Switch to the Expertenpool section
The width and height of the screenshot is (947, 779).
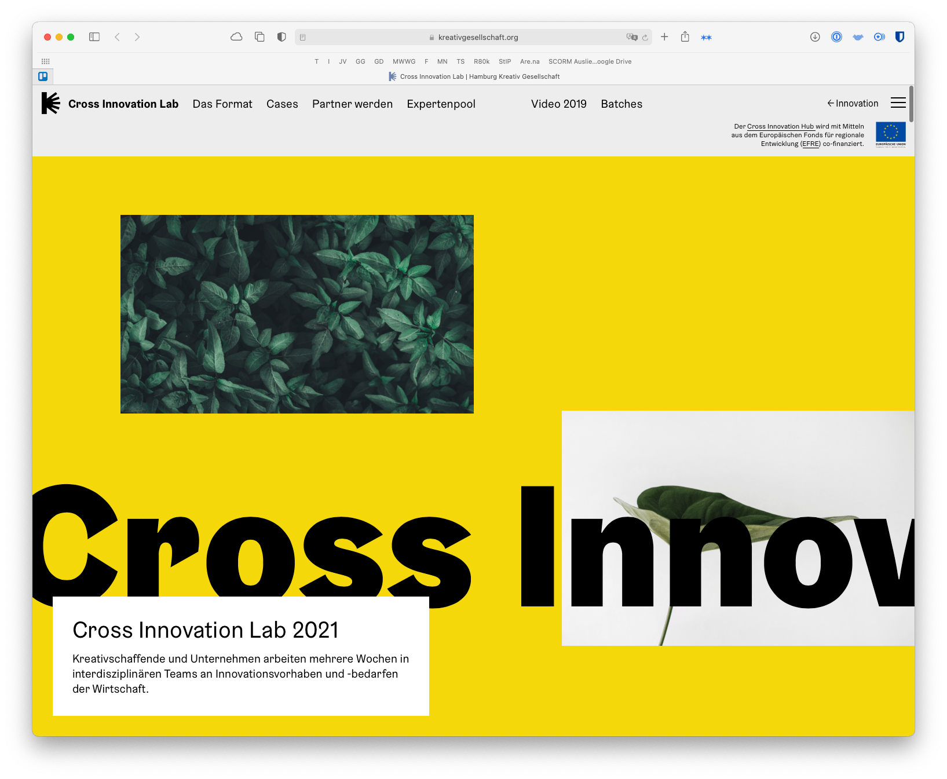[441, 104]
